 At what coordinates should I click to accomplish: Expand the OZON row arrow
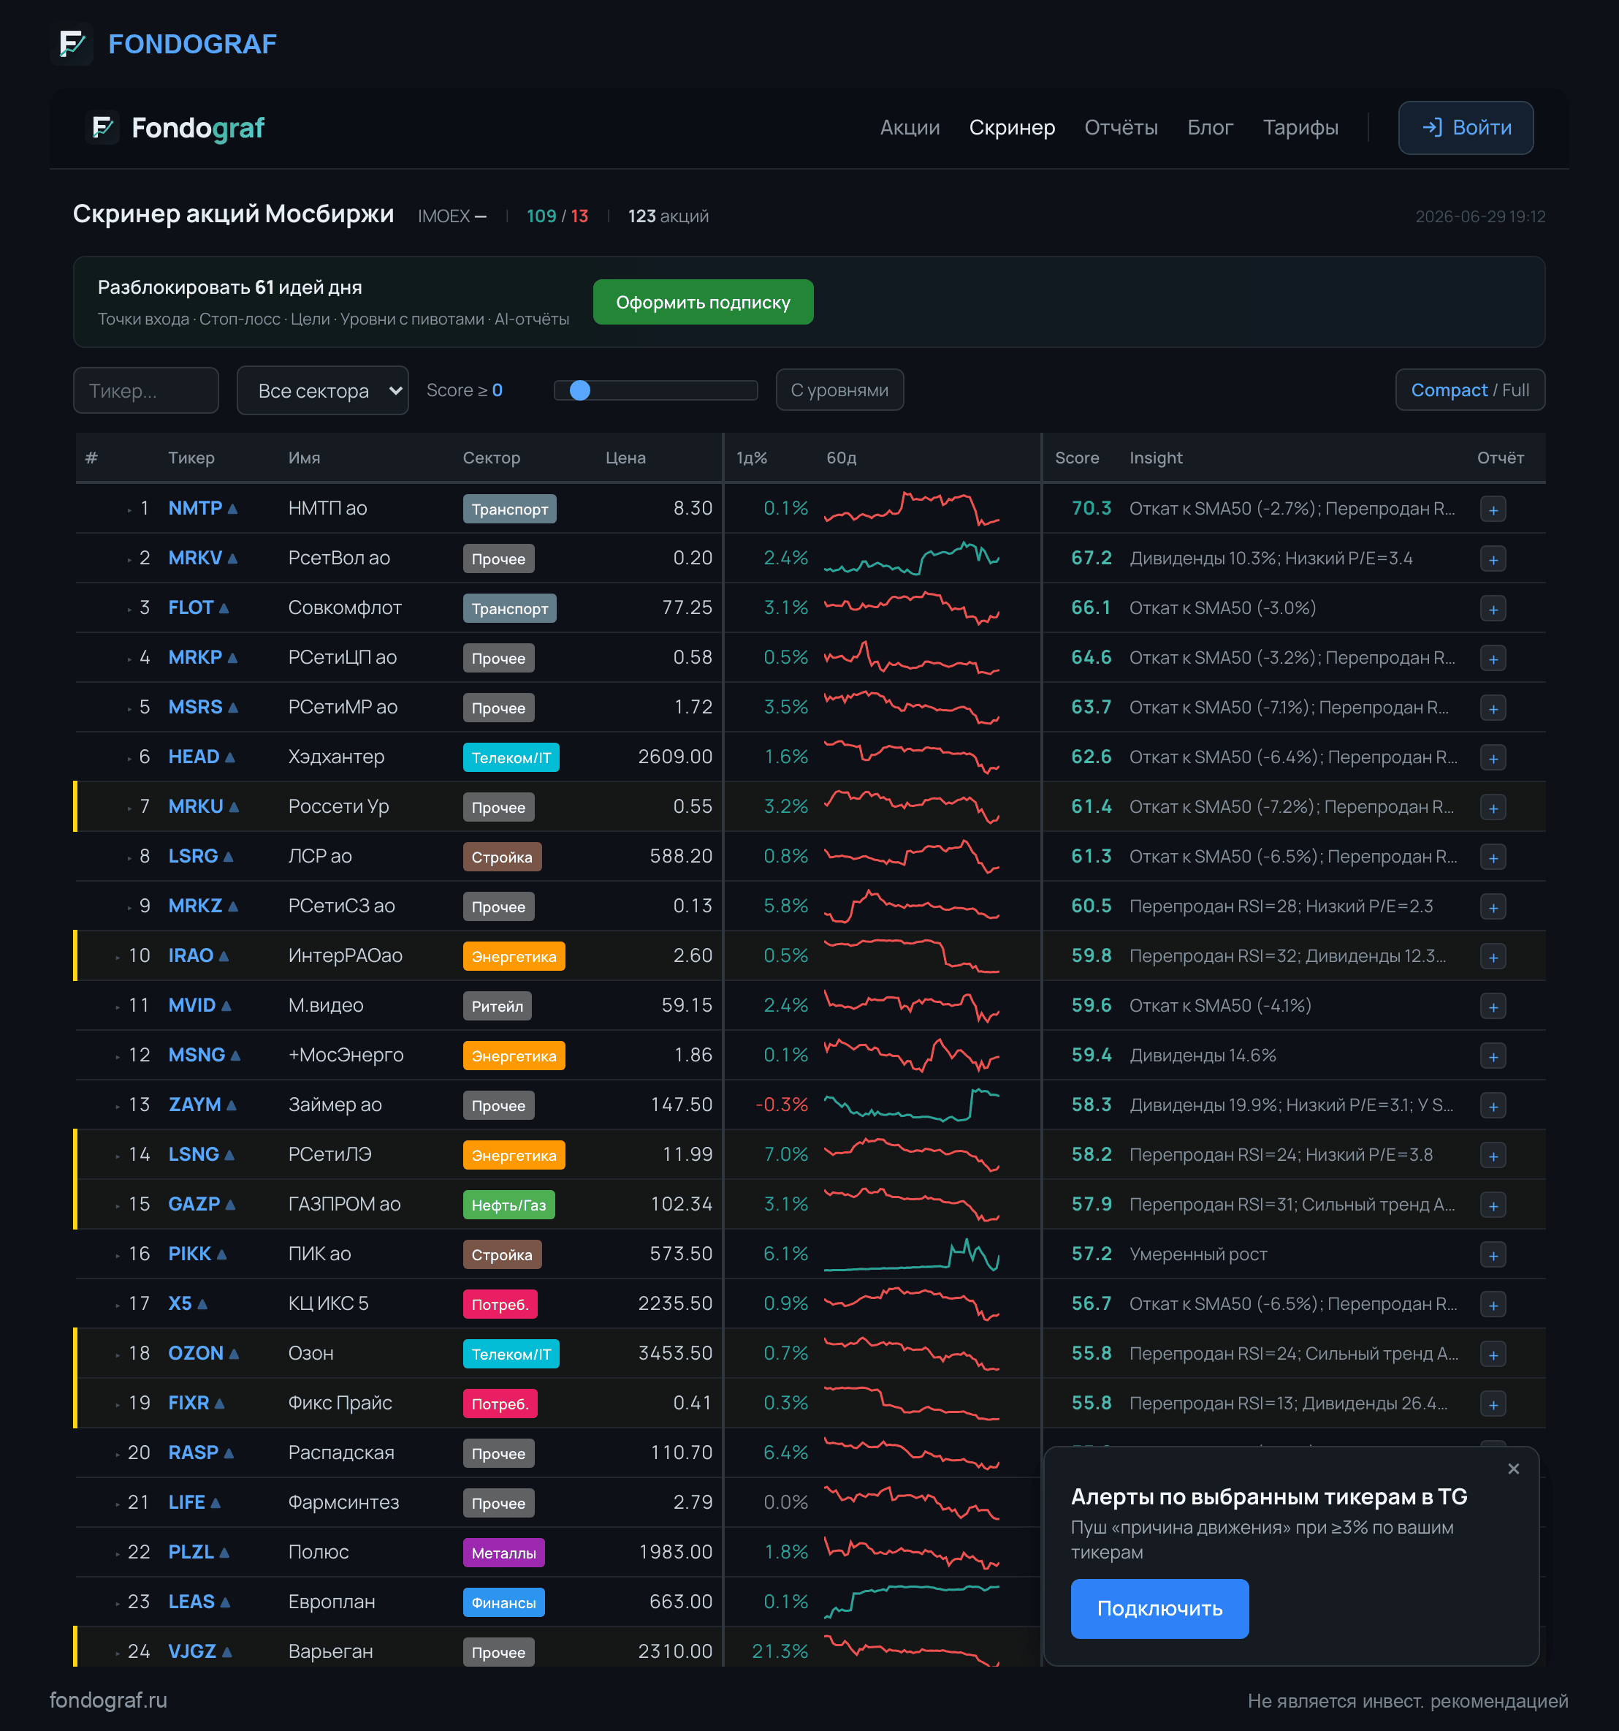(118, 1354)
